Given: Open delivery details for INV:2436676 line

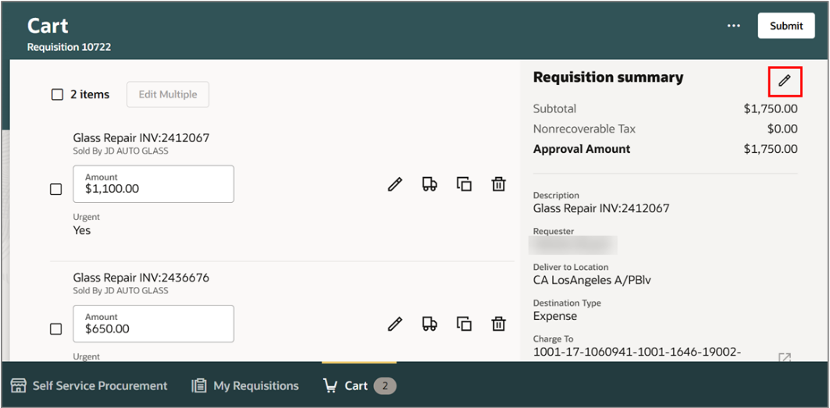Looking at the screenshot, I should click(x=429, y=323).
